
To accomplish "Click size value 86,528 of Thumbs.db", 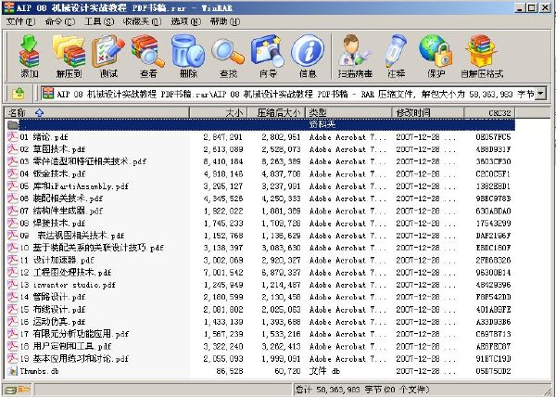I will point(230,371).
